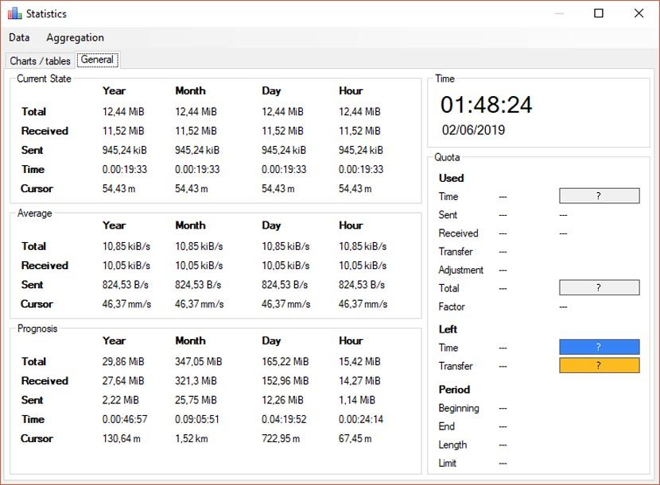Minimize the Statistics window
660x485 pixels.
pyautogui.click(x=558, y=13)
